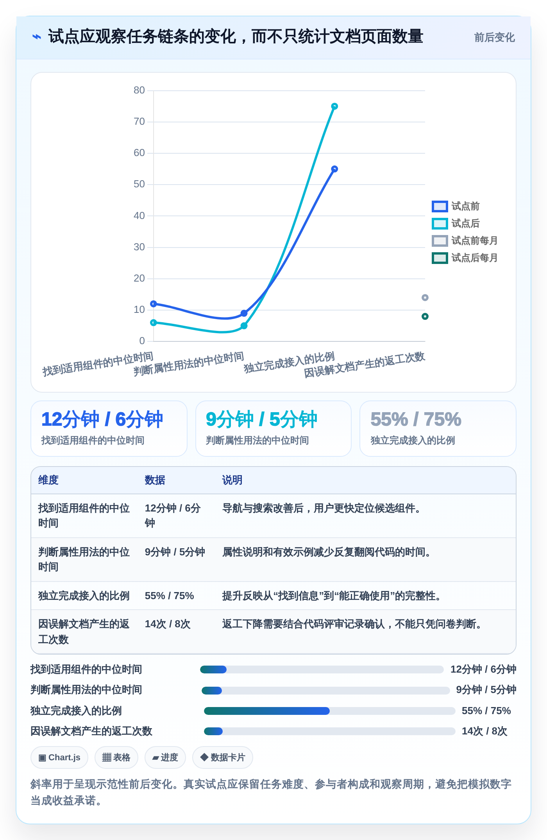Click progress bar for 判断属性用法的中位时间
This screenshot has width=547, height=840.
pyautogui.click(x=326, y=691)
